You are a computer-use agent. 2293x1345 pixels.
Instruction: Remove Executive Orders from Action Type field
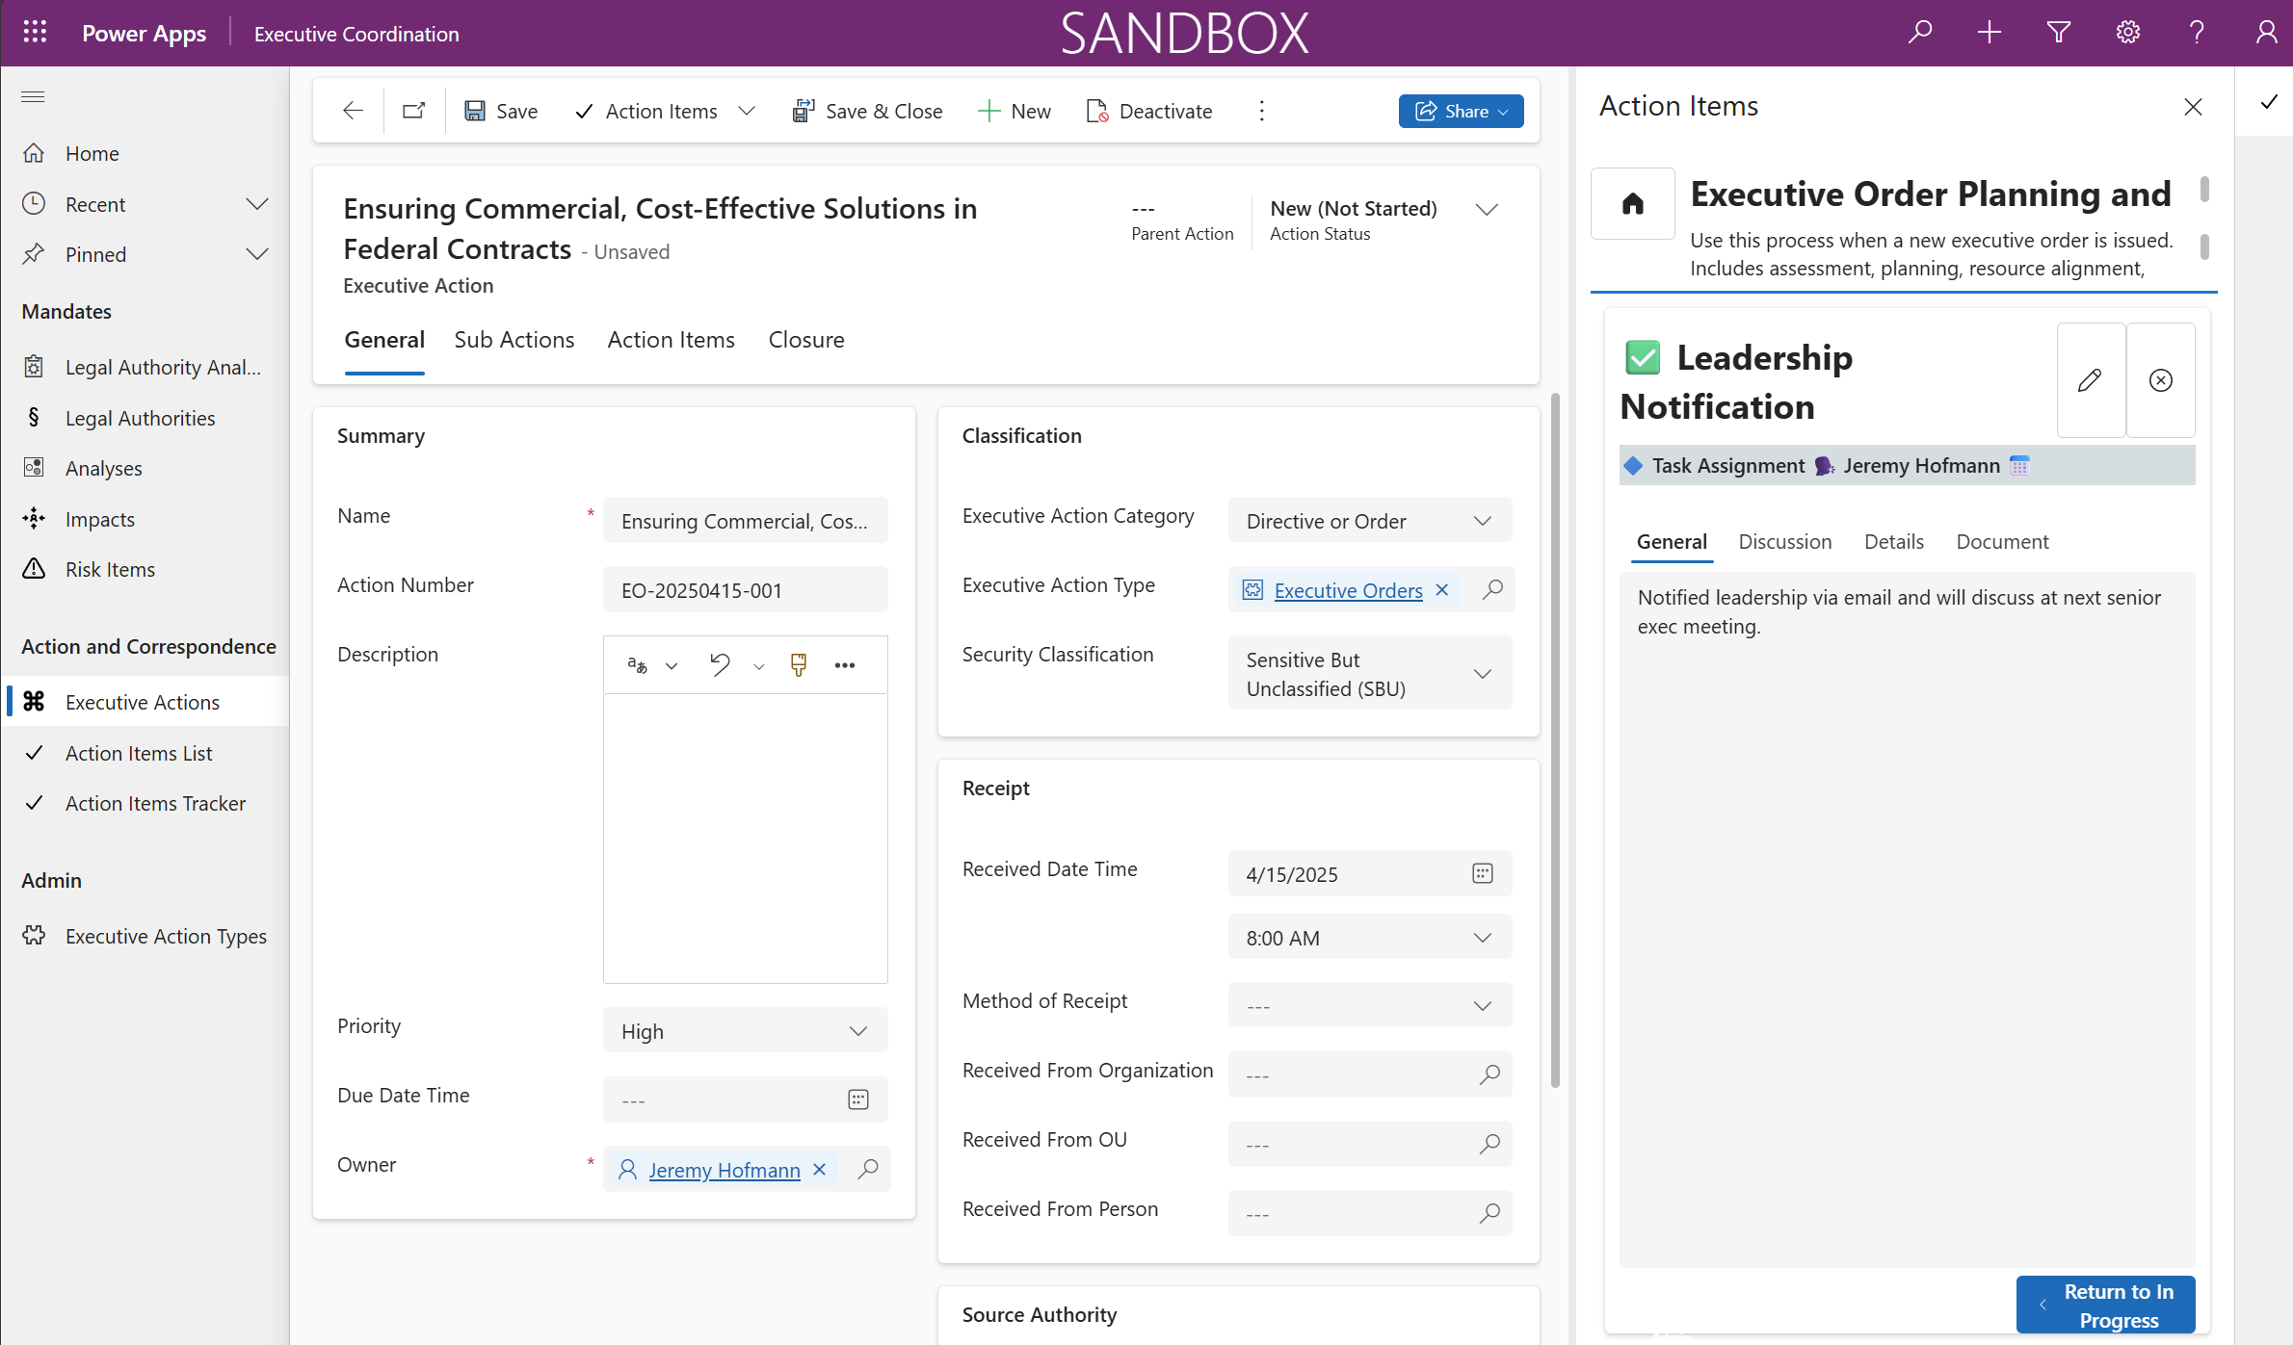(1442, 590)
